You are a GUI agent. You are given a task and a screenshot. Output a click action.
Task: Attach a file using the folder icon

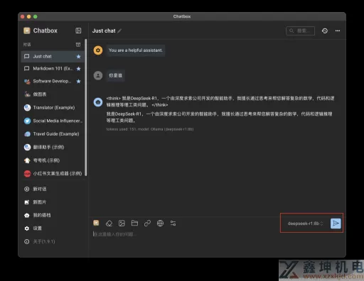[134, 223]
